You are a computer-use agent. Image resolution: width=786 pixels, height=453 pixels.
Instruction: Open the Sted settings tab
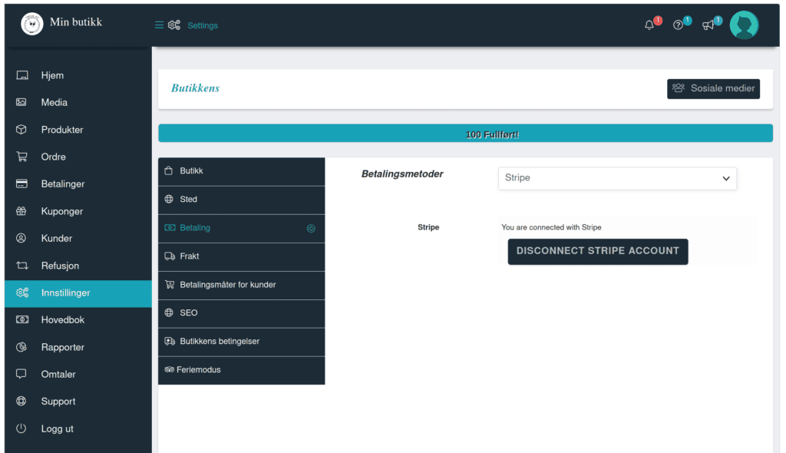pyautogui.click(x=241, y=200)
